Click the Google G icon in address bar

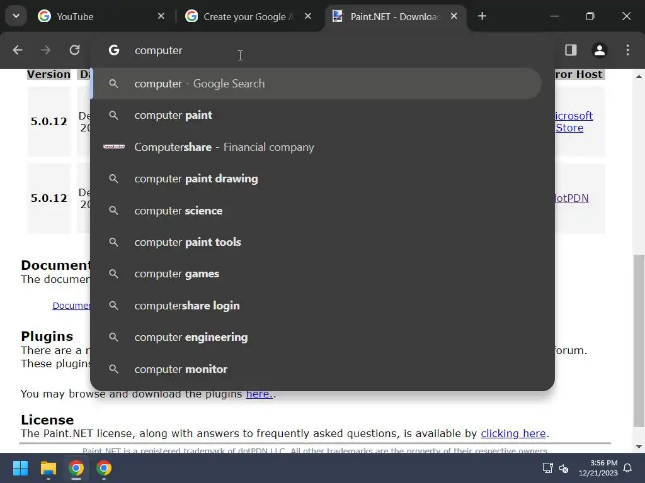tap(114, 50)
